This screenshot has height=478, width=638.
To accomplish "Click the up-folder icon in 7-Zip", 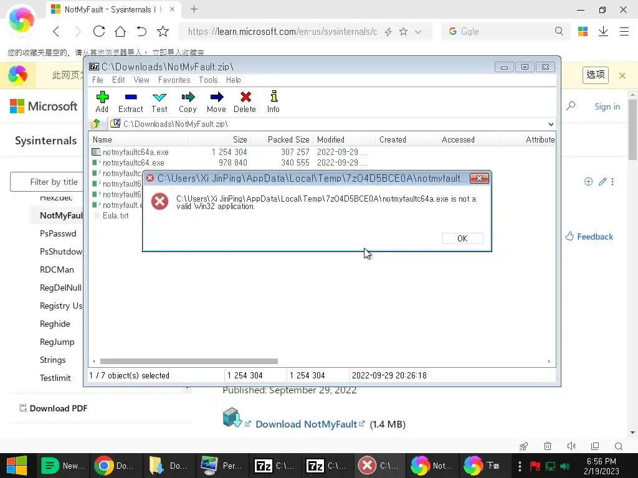I will point(96,124).
